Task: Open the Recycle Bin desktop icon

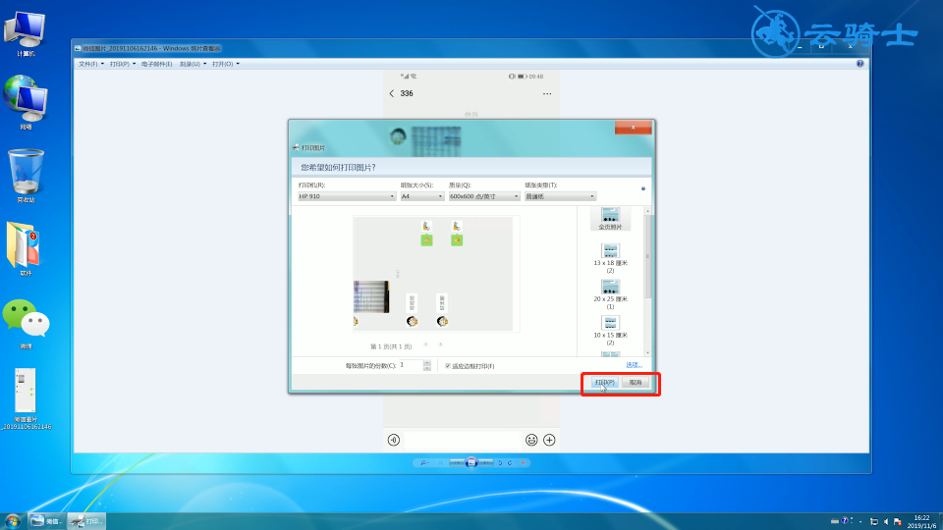Action: [x=26, y=176]
